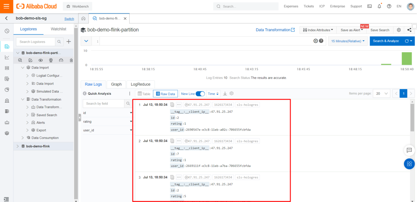Click the Logstore search magnifier icon
Screen dimensions: 417x202
tap(59, 42)
